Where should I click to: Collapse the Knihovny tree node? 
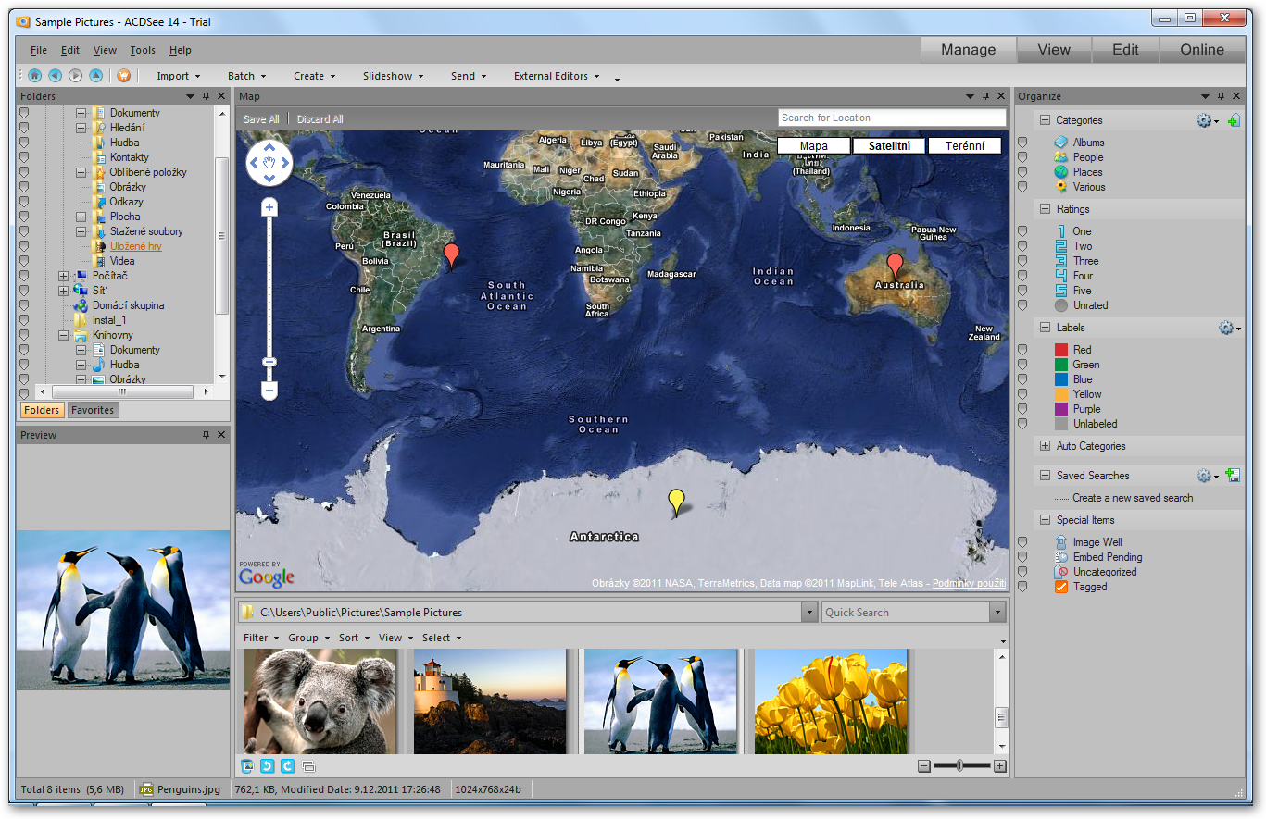click(x=64, y=335)
